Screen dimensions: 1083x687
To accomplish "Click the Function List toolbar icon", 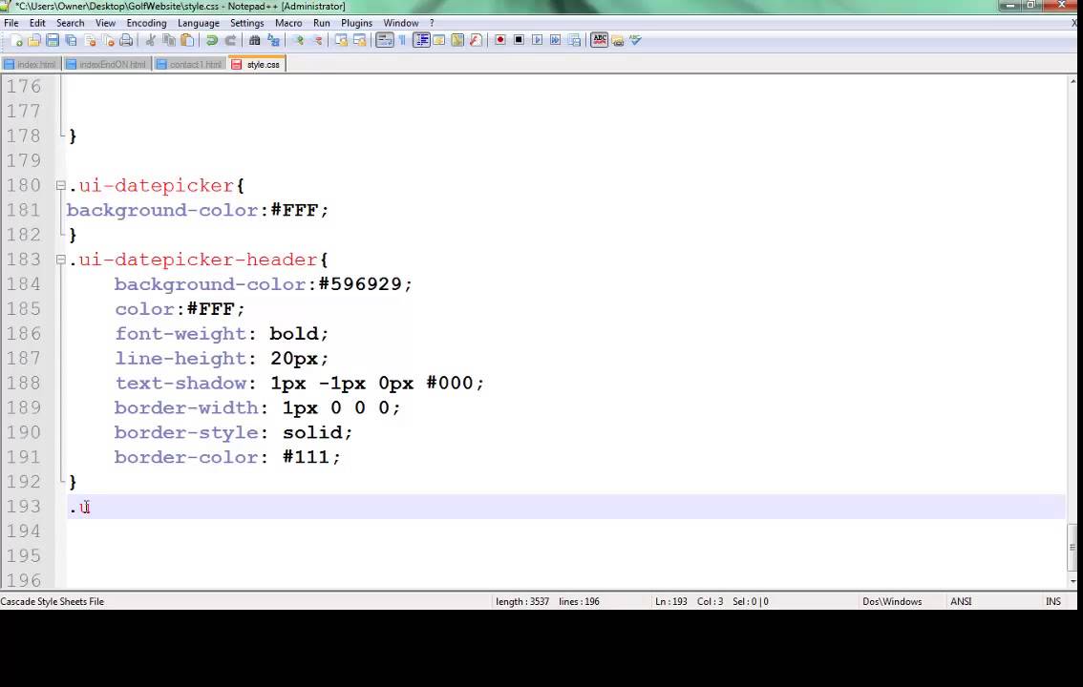I will [x=476, y=41].
